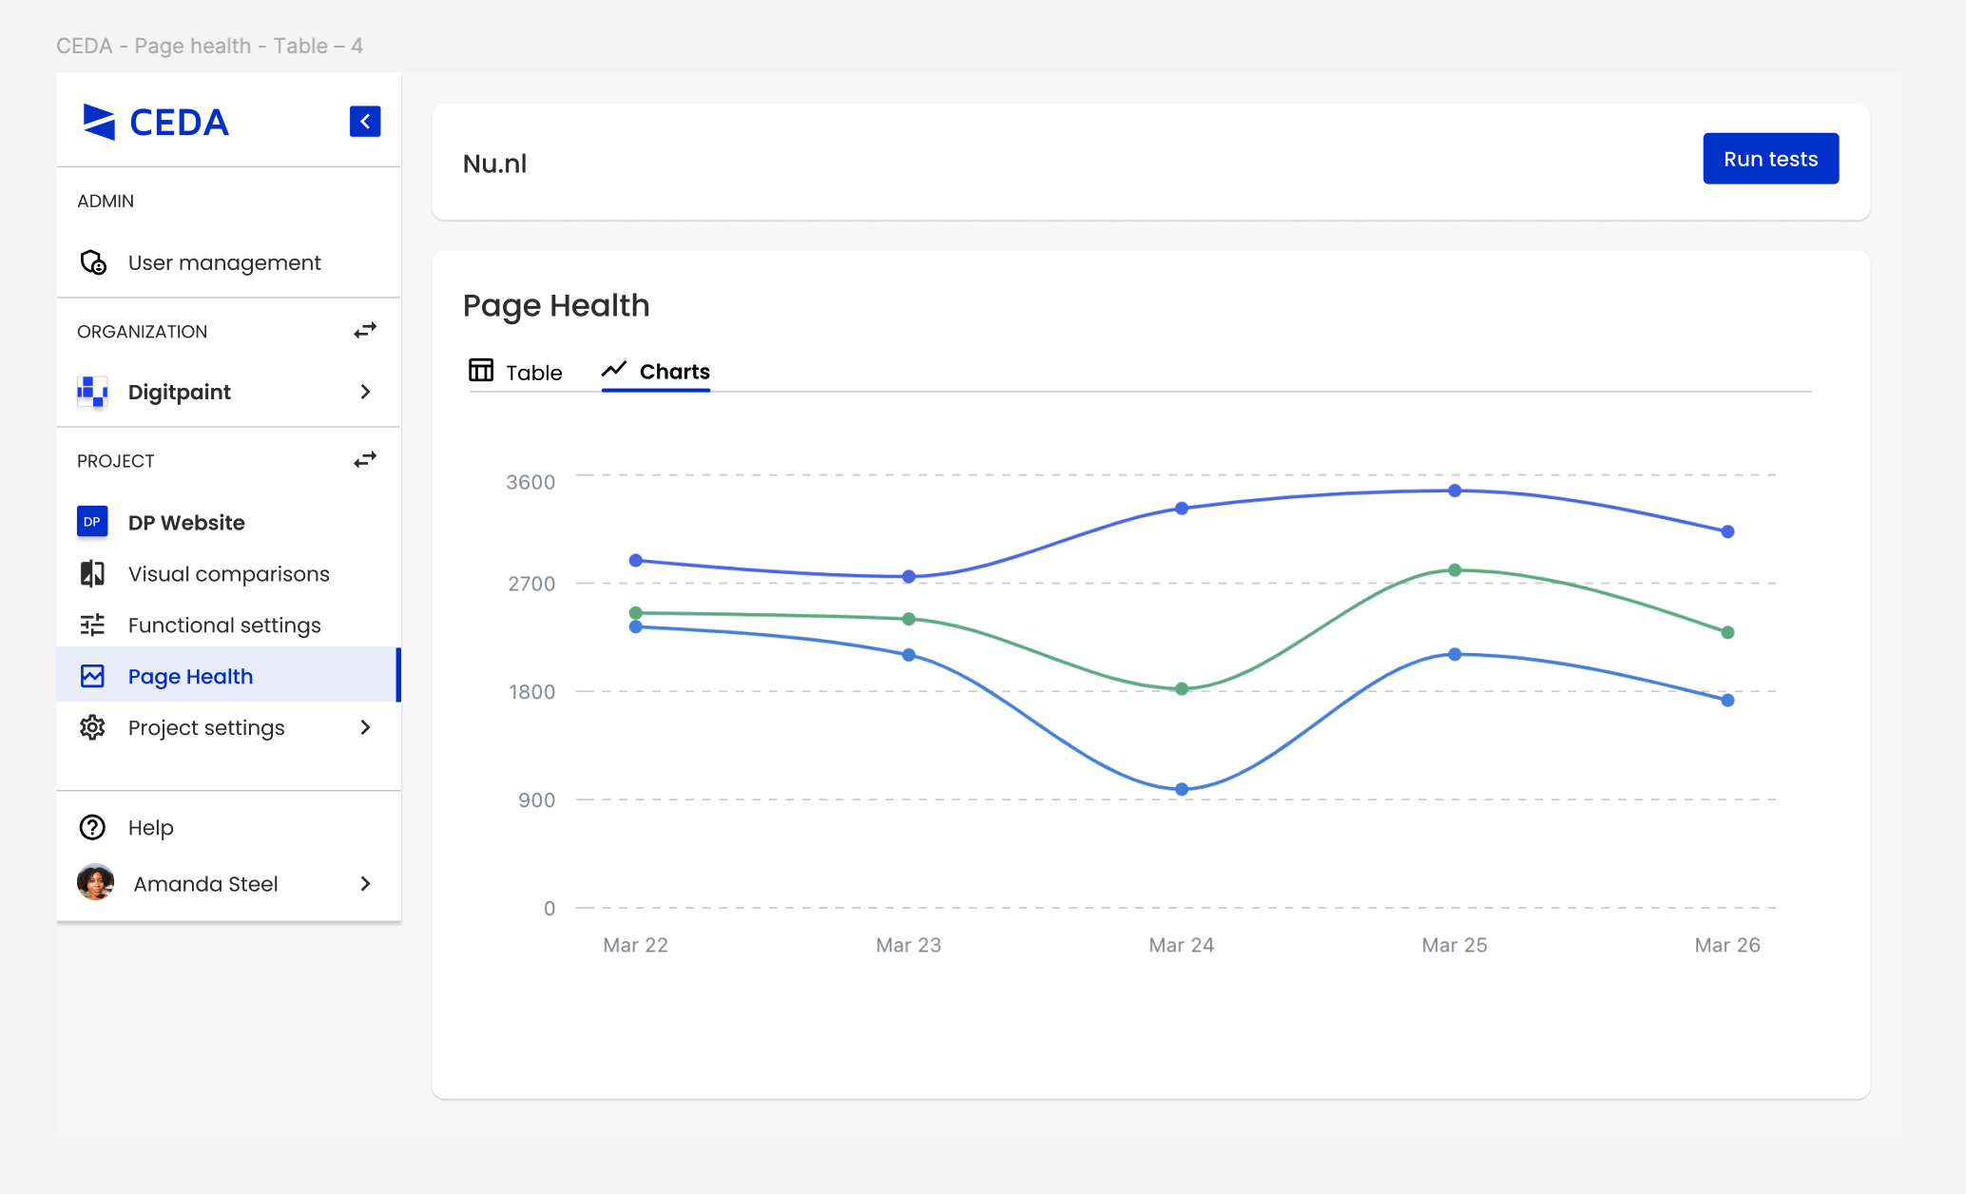Image resolution: width=1966 pixels, height=1194 pixels.
Task: Click the Functional settings sliders icon
Action: click(x=92, y=625)
